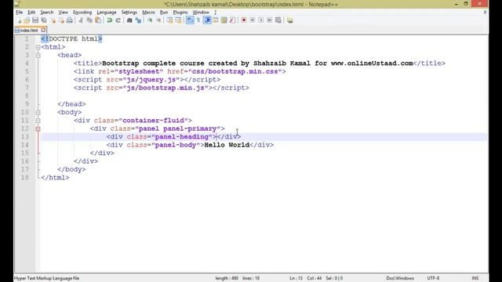Open the Encoding menu
The width and height of the screenshot is (502, 282).
pyautogui.click(x=82, y=13)
